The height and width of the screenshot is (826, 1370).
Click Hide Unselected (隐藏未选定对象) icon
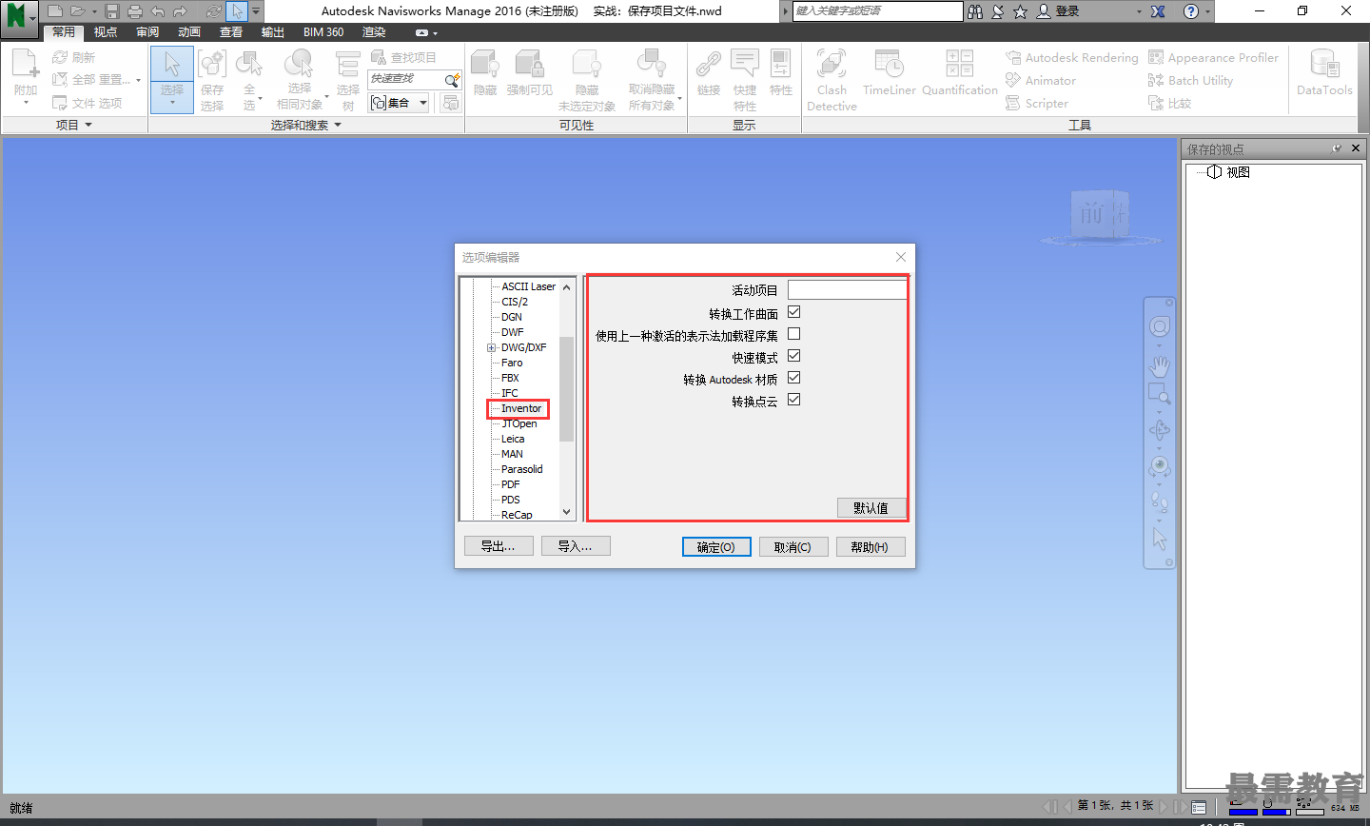click(587, 65)
